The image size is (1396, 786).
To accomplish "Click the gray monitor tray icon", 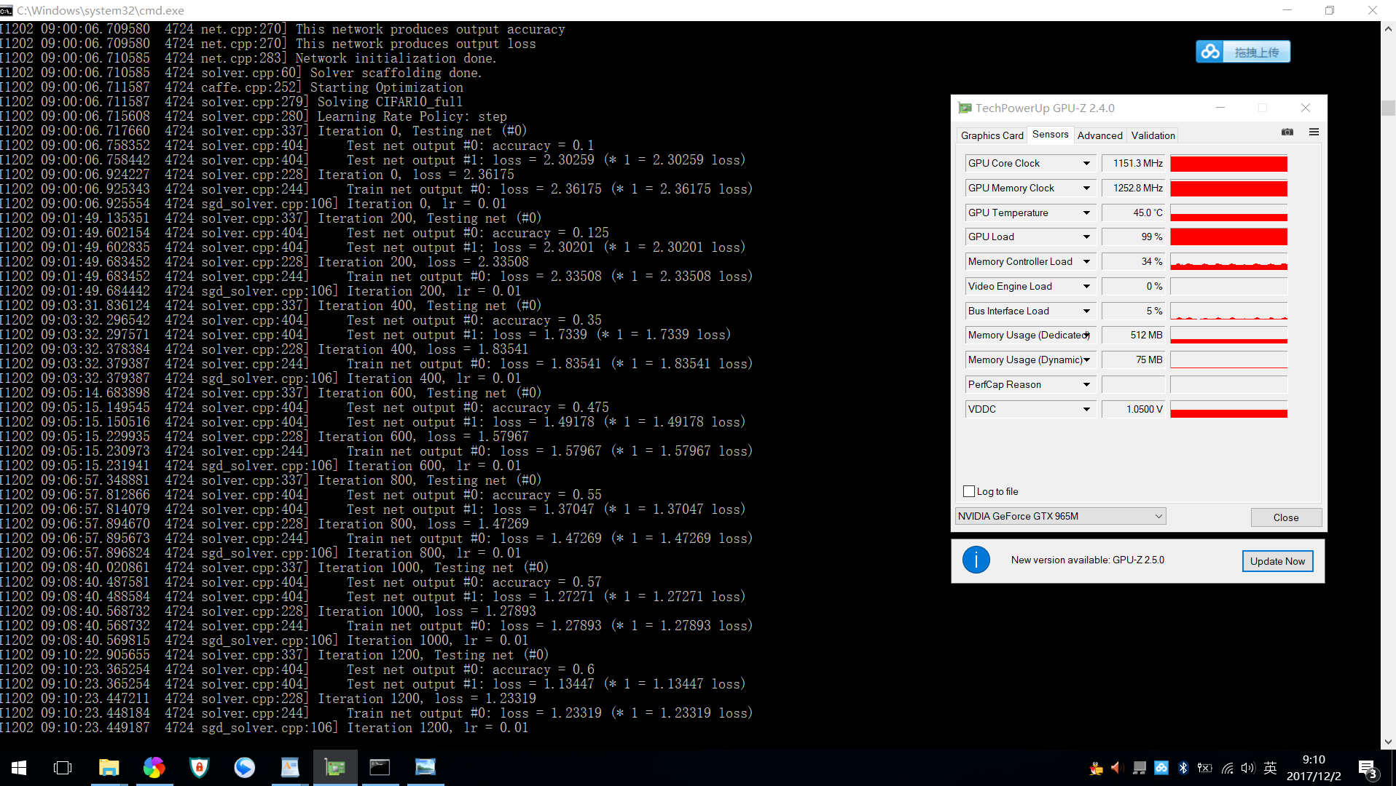I will click(x=1140, y=768).
